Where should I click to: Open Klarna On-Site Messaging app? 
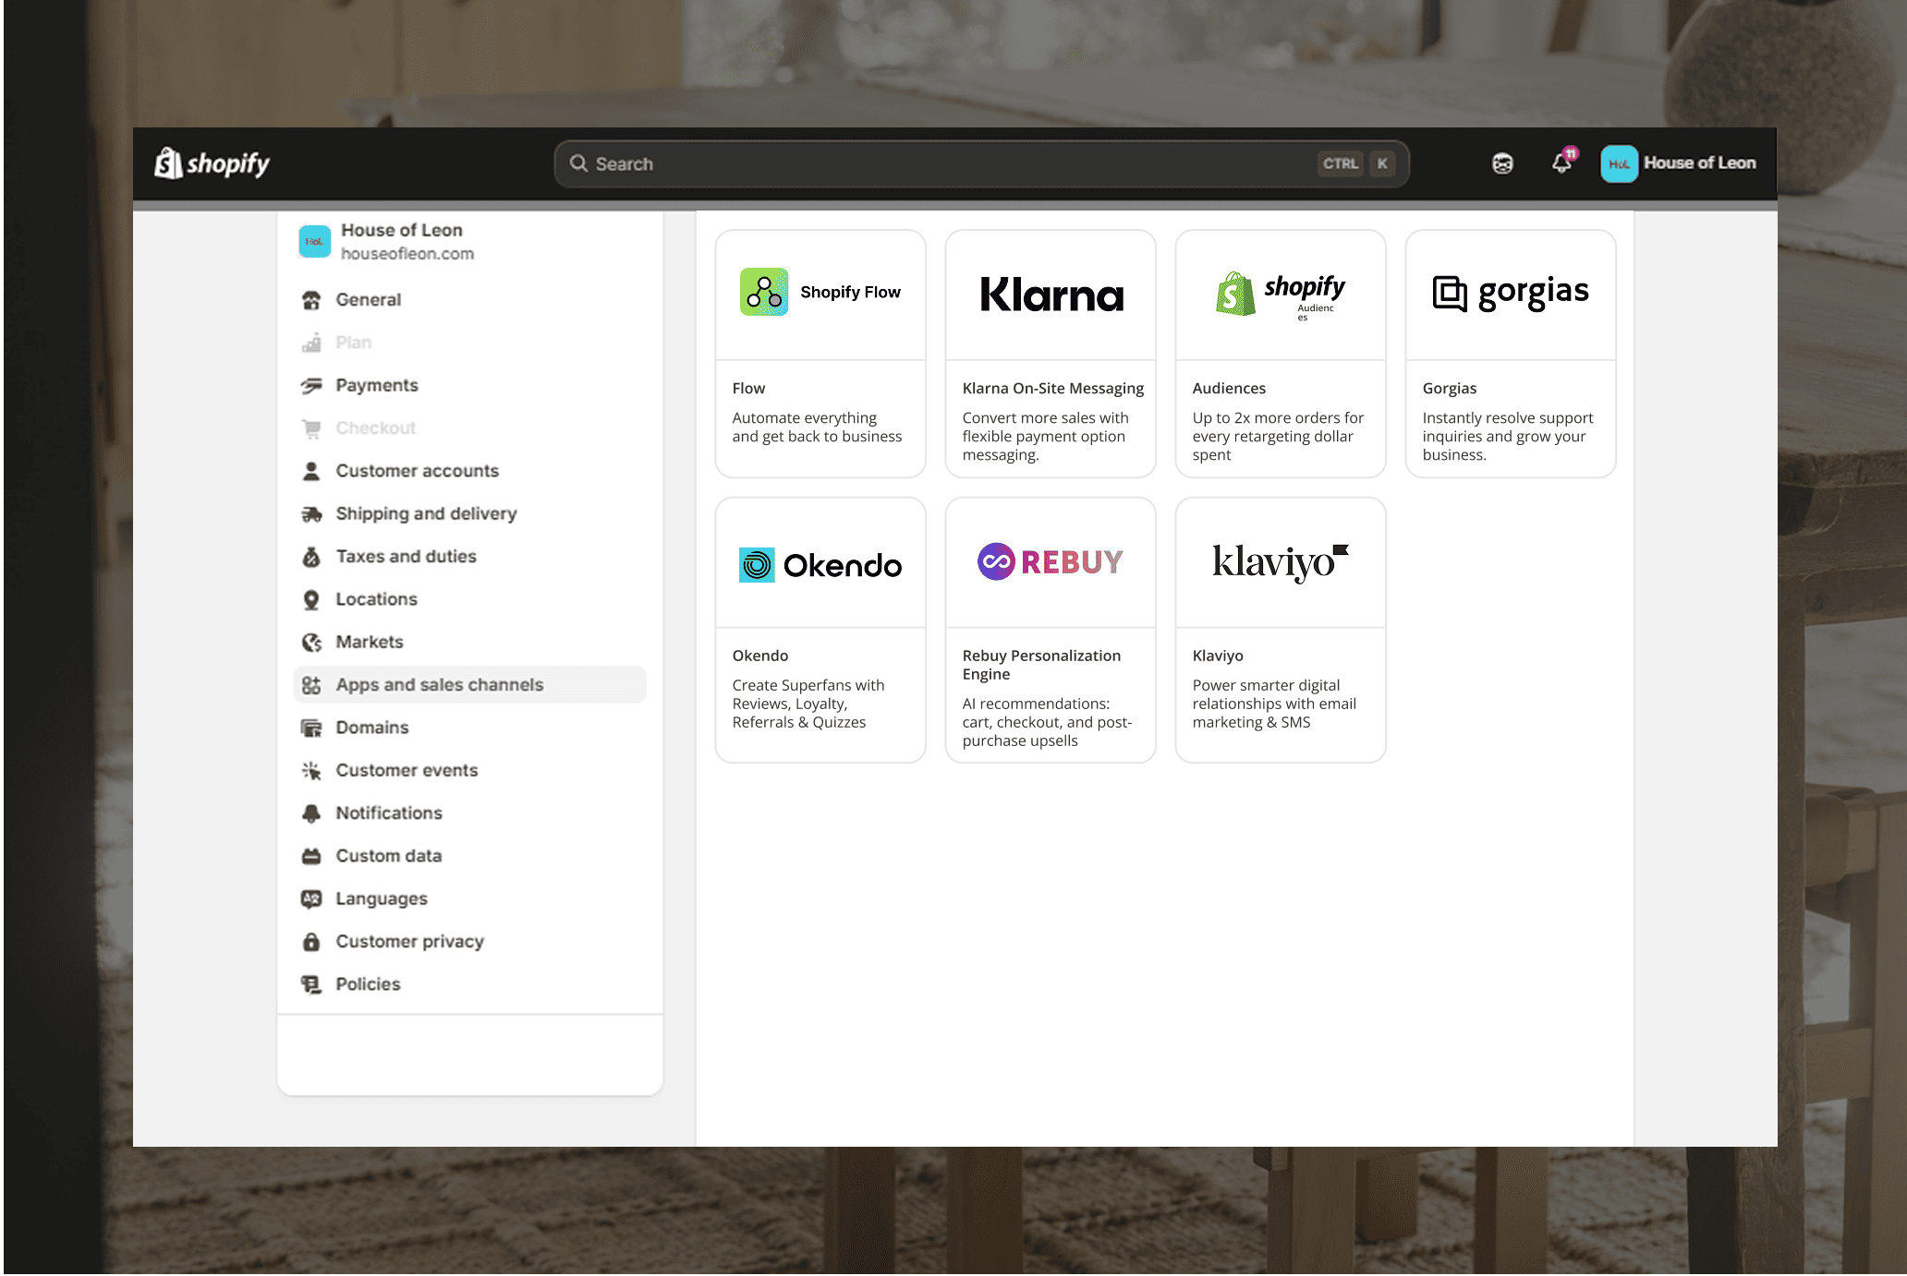tap(1052, 389)
